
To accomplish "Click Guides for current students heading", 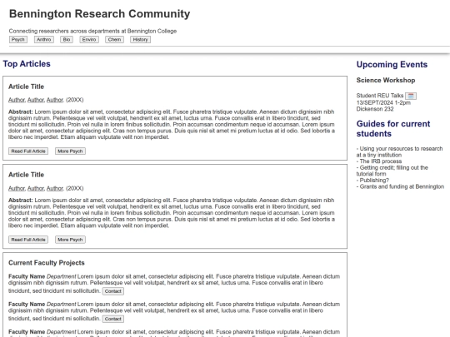I will (393, 129).
